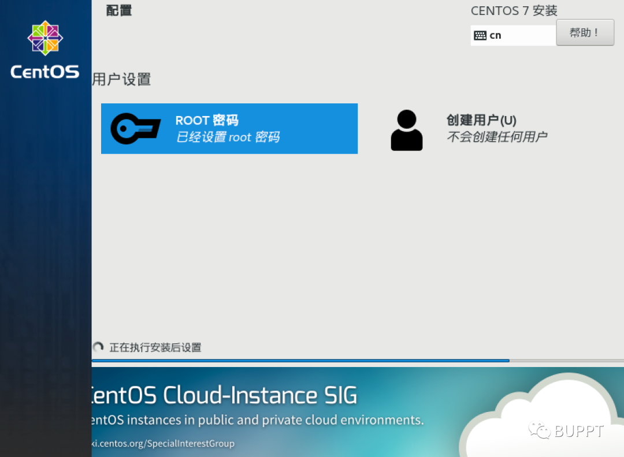Click the cloud illustration in banner
This screenshot has width=624, height=457.
541,415
